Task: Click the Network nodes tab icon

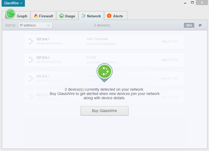Action: coord(83,16)
